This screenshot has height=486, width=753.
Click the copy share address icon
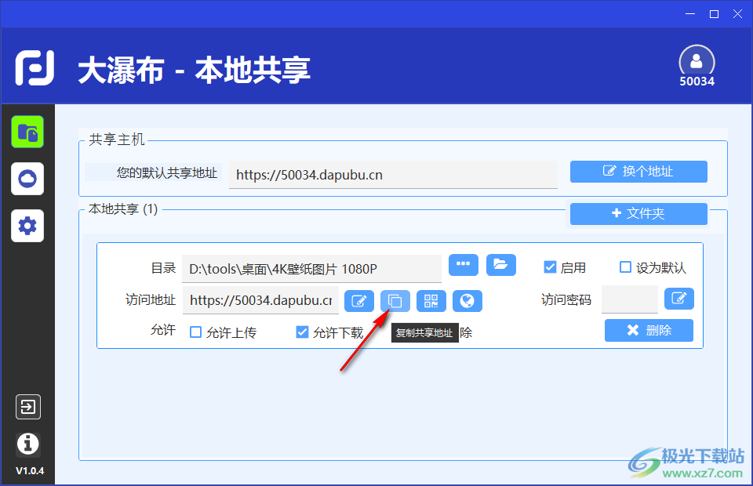coord(395,301)
